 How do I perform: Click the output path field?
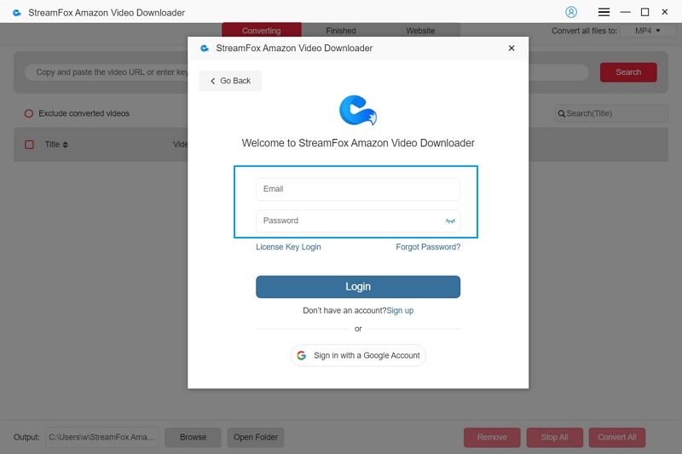[102, 437]
